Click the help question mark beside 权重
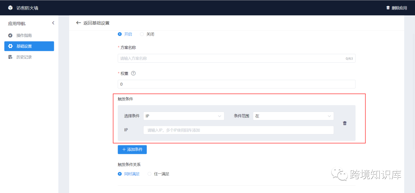 pyautogui.click(x=133, y=73)
